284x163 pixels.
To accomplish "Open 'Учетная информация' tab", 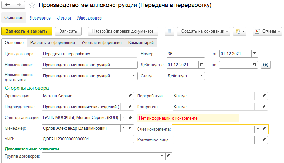I will coord(101,42).
